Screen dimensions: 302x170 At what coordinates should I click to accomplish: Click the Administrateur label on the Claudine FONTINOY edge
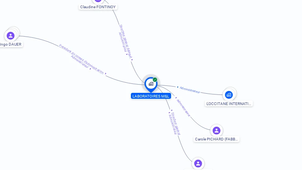123,42
